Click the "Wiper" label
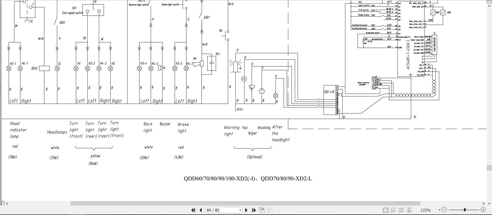The height and width of the screenshot is (215, 492). [x=253, y=133]
